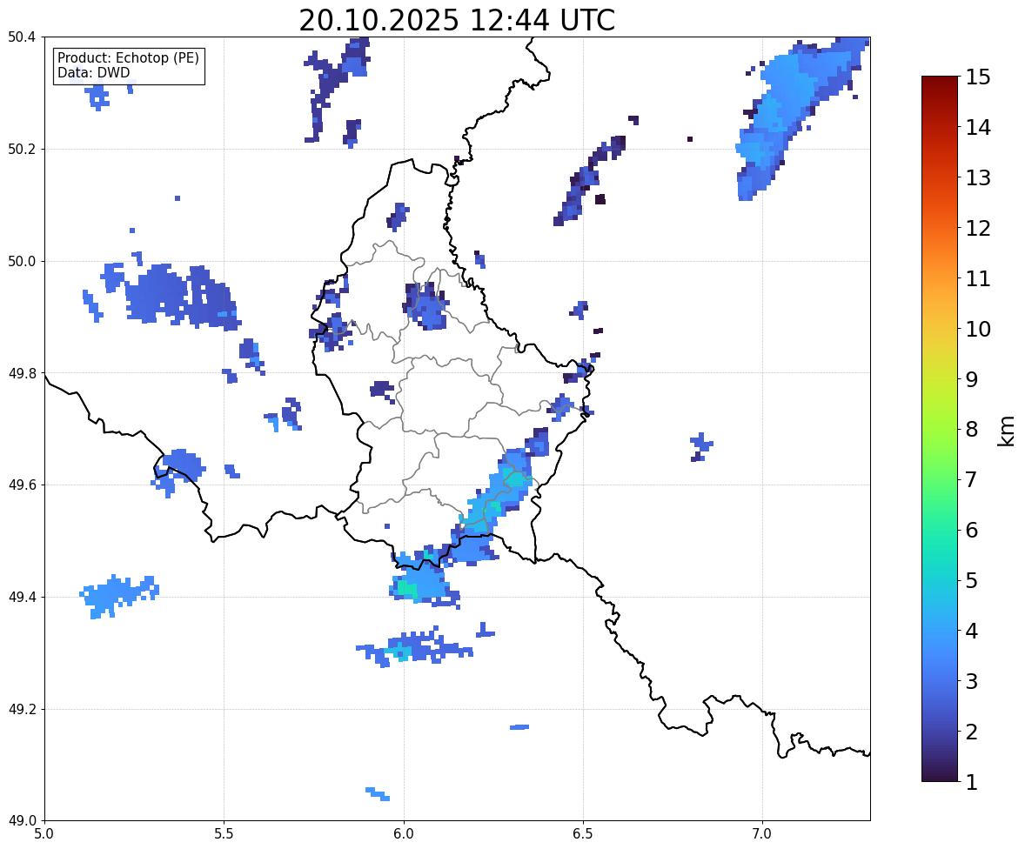
Task: Click the 49.6 latitude axis label
Action: click(x=21, y=485)
